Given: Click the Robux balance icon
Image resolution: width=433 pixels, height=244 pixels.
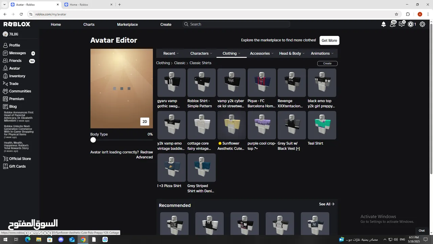Looking at the screenshot, I should point(411,24).
